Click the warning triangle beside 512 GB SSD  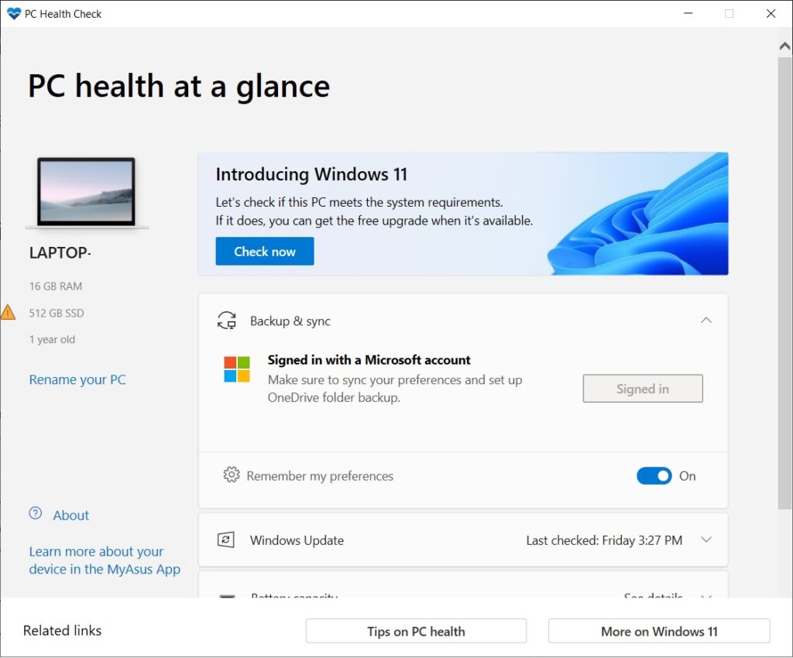[10, 313]
